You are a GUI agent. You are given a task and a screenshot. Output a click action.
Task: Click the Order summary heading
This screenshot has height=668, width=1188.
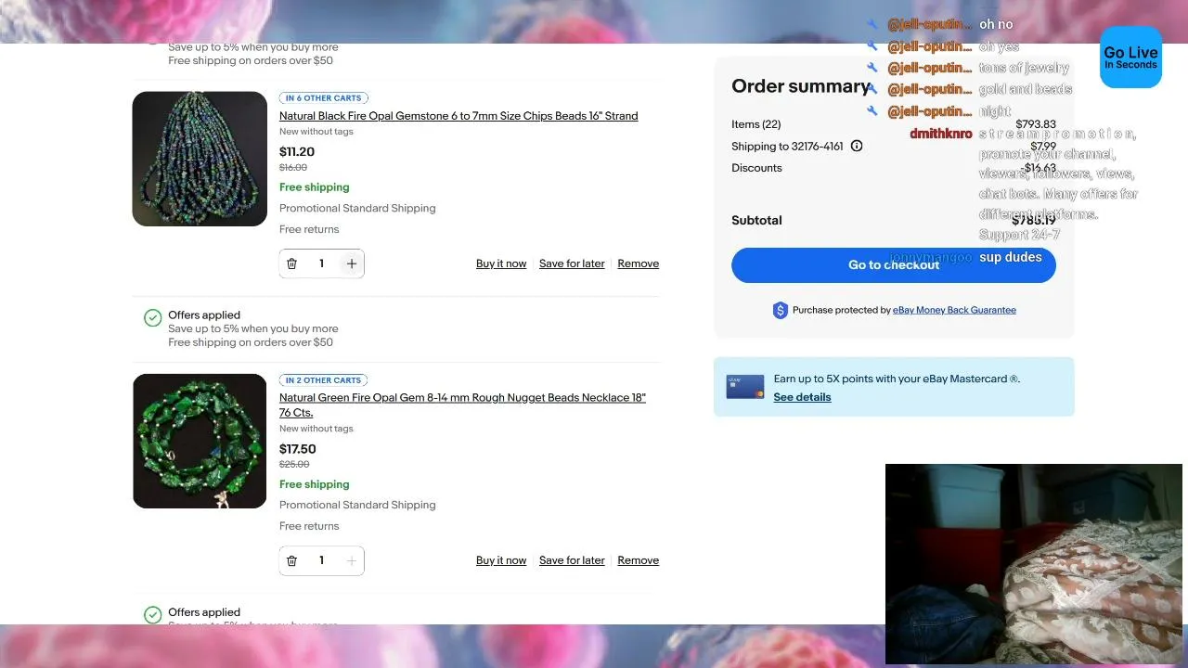click(801, 86)
